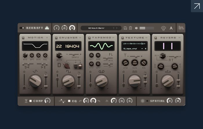
Task: Toggle the main plugin power switch
Action: (x=22, y=28)
